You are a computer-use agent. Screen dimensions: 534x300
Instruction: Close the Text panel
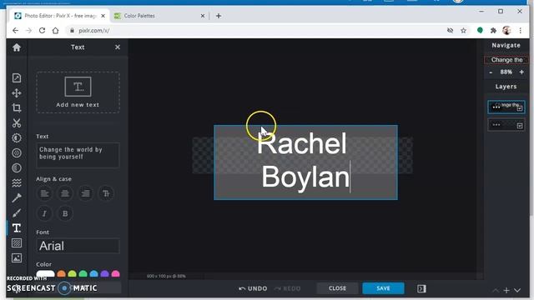(x=118, y=47)
